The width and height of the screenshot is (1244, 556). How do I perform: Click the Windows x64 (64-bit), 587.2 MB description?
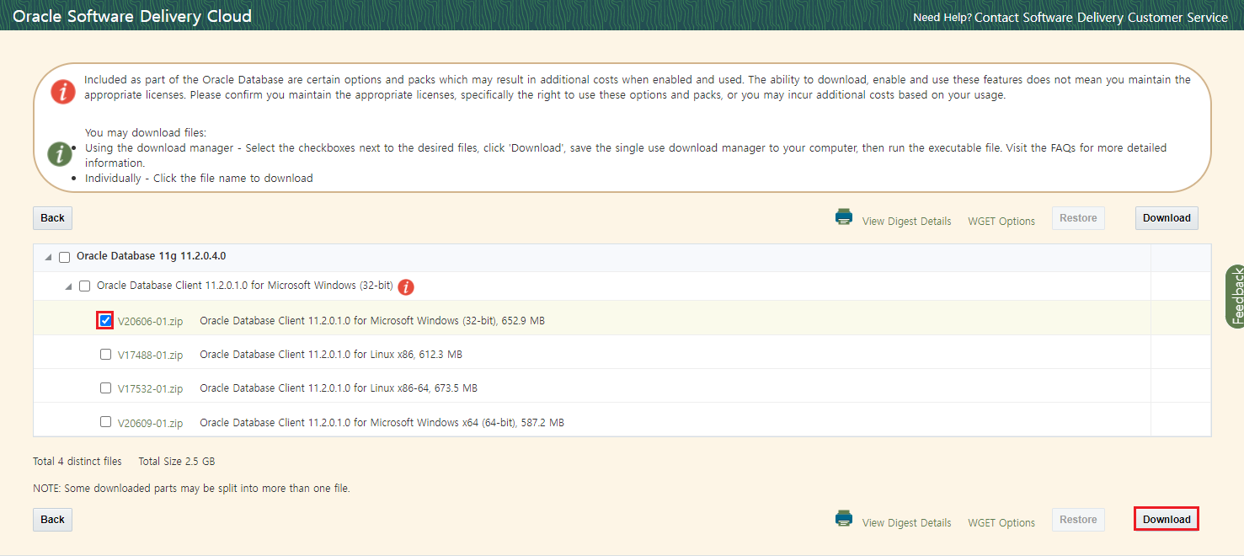coord(382,423)
